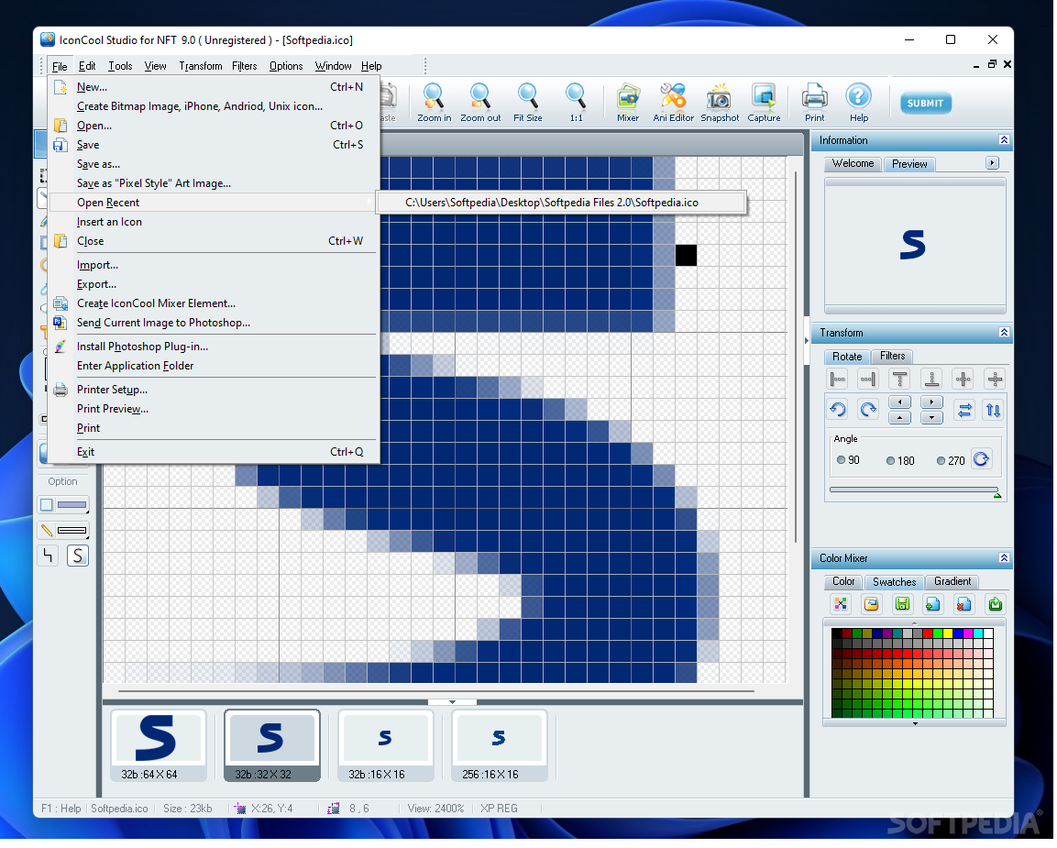Choose New... in the File menu
The image size is (1057, 848).
(x=214, y=87)
